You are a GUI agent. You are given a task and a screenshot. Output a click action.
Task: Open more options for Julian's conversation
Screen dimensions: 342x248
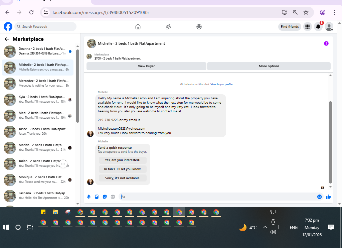coord(63,164)
